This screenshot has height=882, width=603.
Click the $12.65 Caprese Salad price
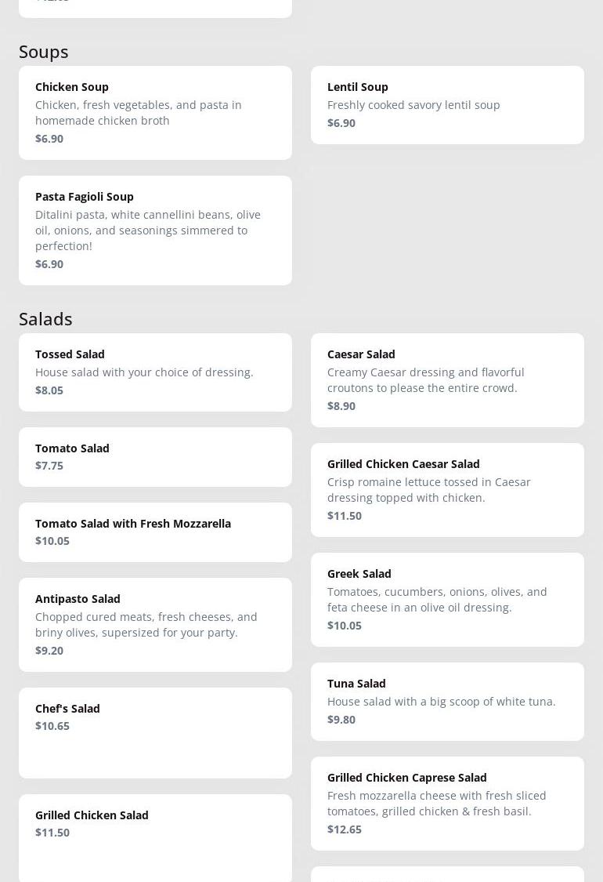pos(345,829)
